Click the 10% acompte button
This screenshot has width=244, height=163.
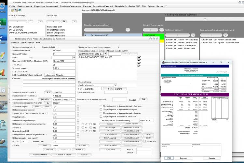point(37,106)
